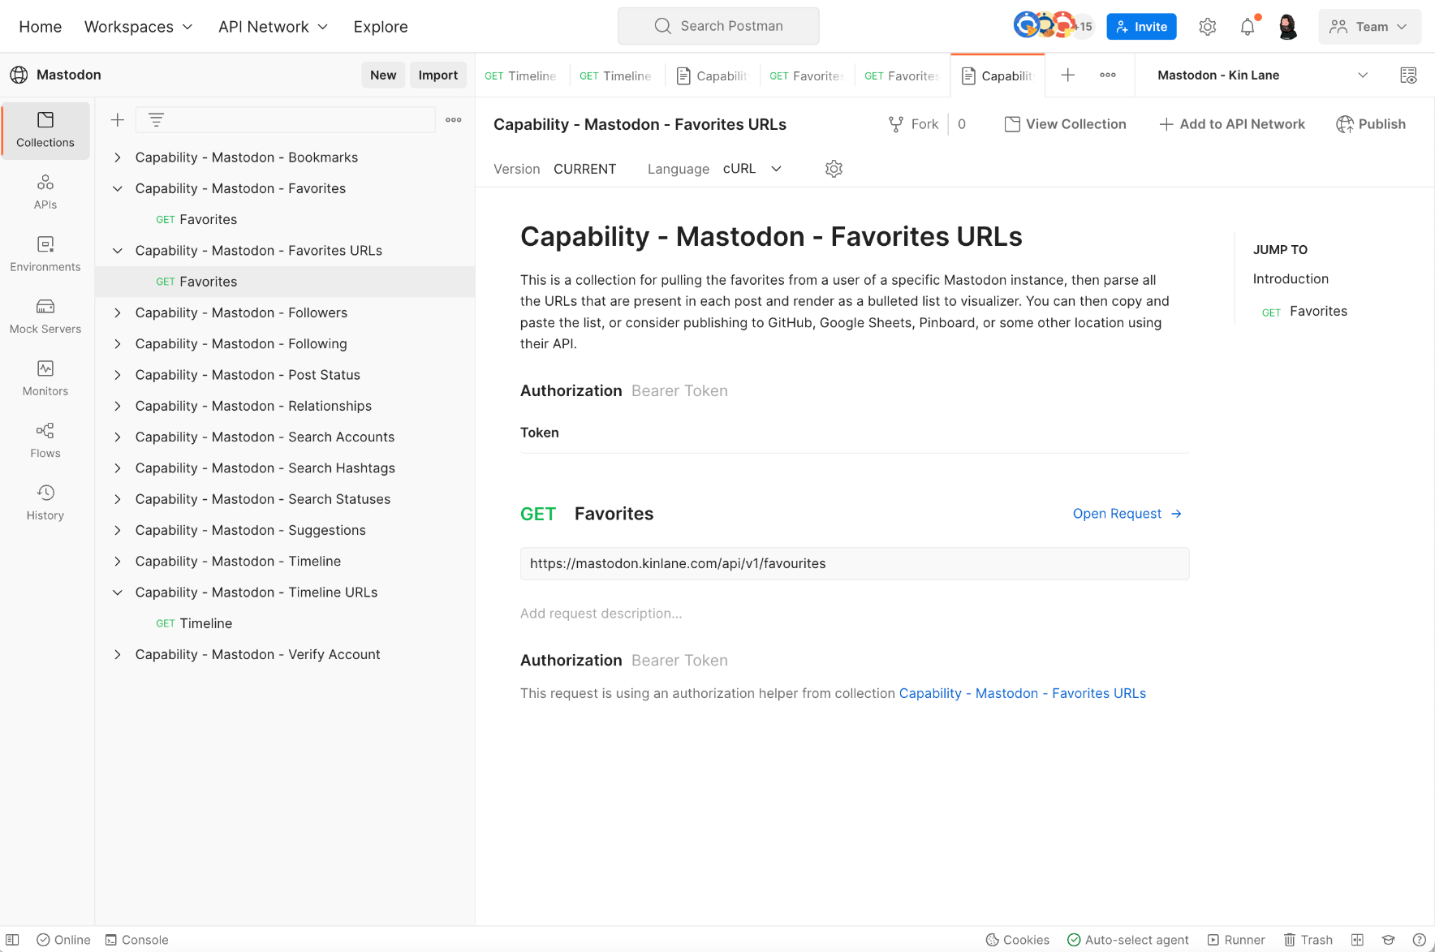Click Capability - Mastodon - Favorites URLs link
This screenshot has height=952, width=1435.
pyautogui.click(x=1023, y=693)
